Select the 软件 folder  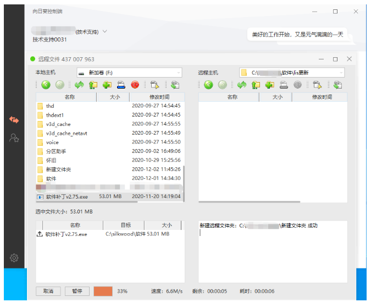point(110,178)
